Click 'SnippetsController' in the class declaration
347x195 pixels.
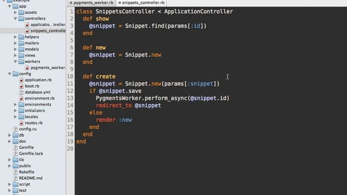click(x=125, y=11)
